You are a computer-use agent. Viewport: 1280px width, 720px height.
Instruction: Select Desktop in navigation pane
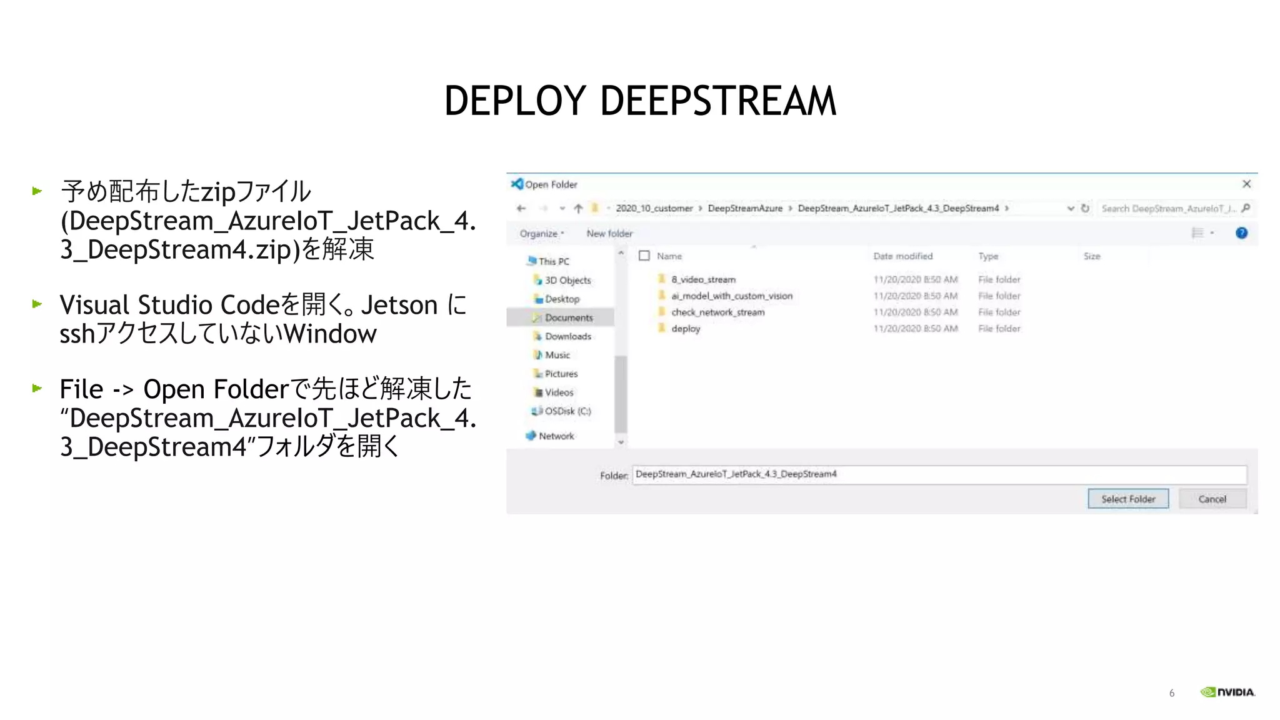click(556, 299)
